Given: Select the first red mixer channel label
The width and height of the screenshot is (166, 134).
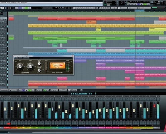Looking at the screenshot, I should [x=7, y=128].
